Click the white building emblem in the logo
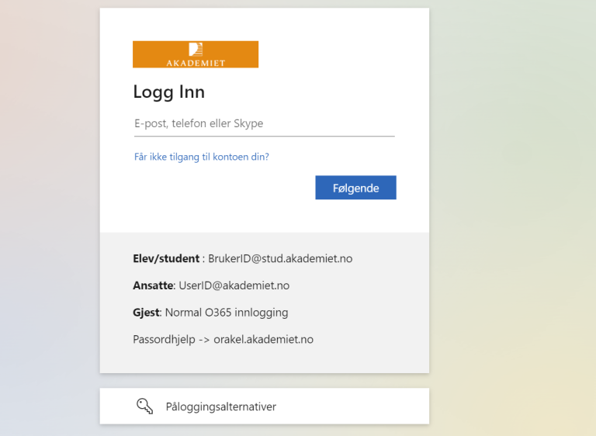596x436 pixels. [x=196, y=49]
